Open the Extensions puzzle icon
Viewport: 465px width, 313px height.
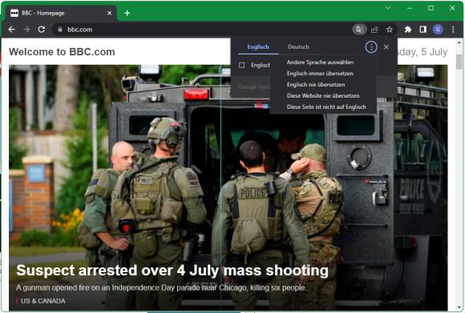tap(408, 30)
